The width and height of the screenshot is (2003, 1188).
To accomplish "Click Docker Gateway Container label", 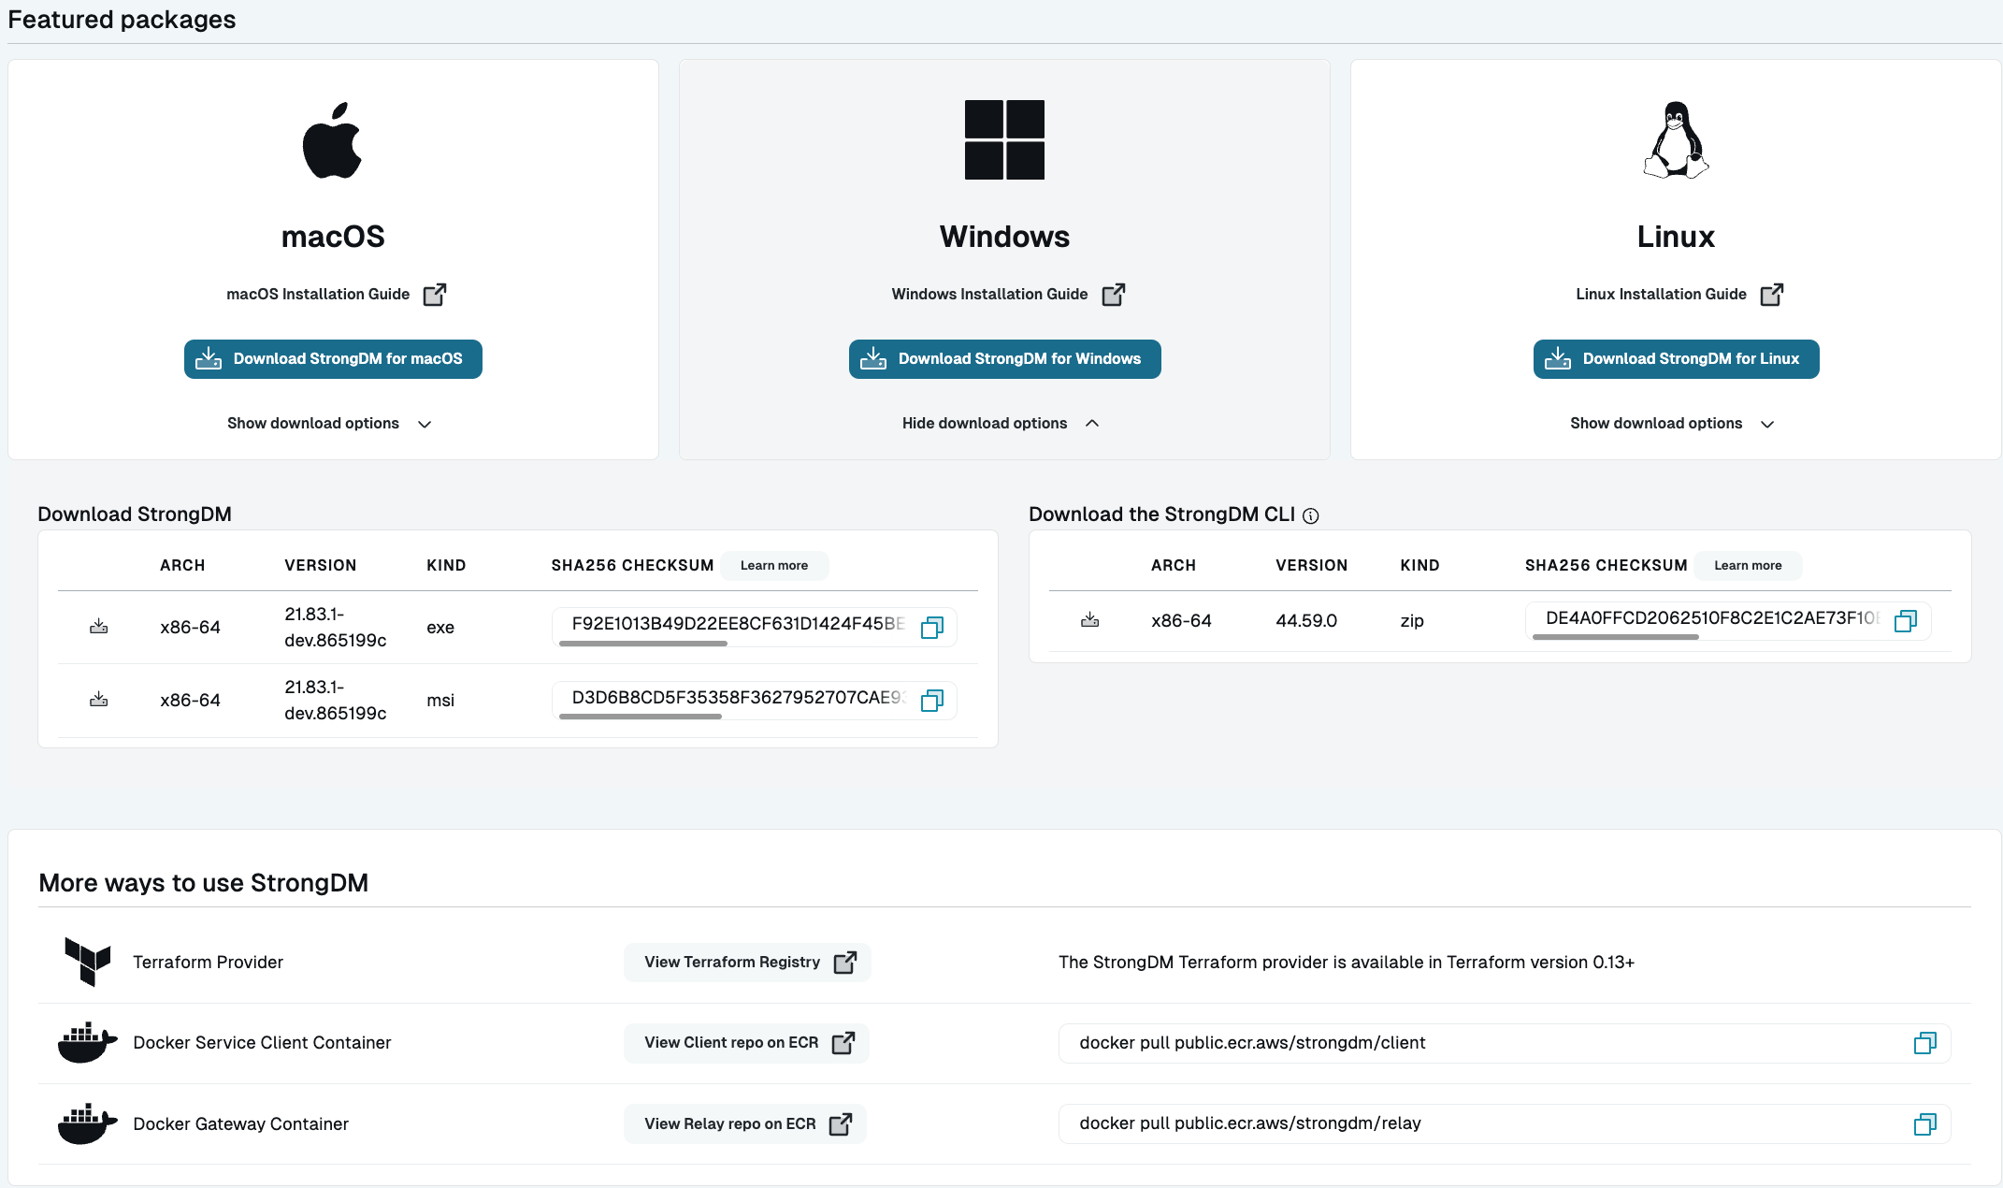I will 240,1123.
